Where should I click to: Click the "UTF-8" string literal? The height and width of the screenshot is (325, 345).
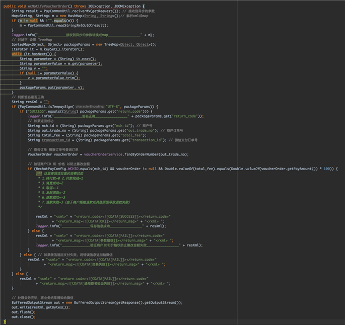point(113,107)
